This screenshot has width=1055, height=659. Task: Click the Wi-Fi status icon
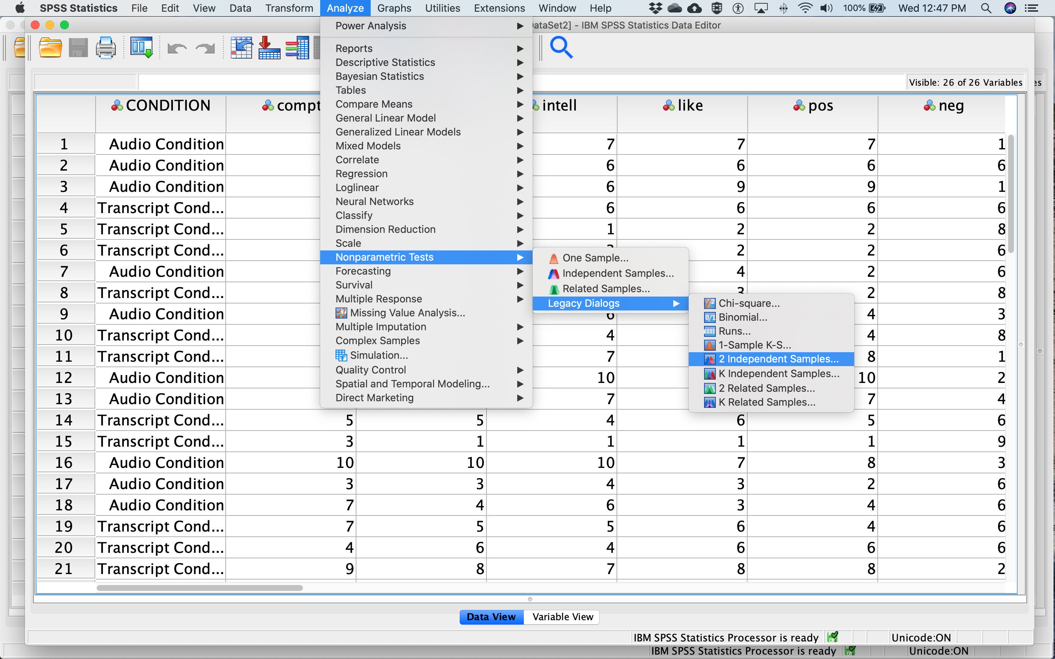805,8
